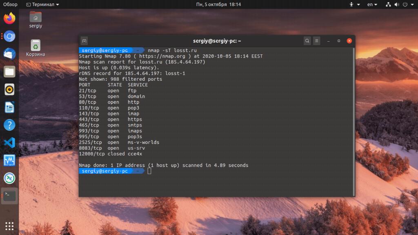Launch Rhythmbox music player
This screenshot has height=235, width=418.
(x=9, y=89)
